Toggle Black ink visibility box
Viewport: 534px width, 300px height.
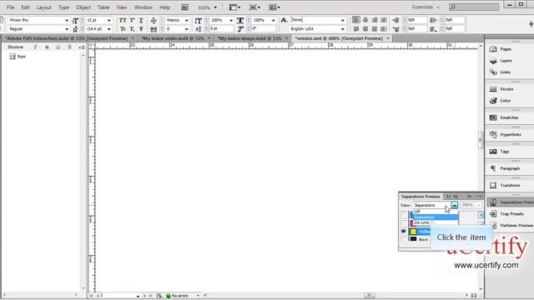tap(404, 239)
